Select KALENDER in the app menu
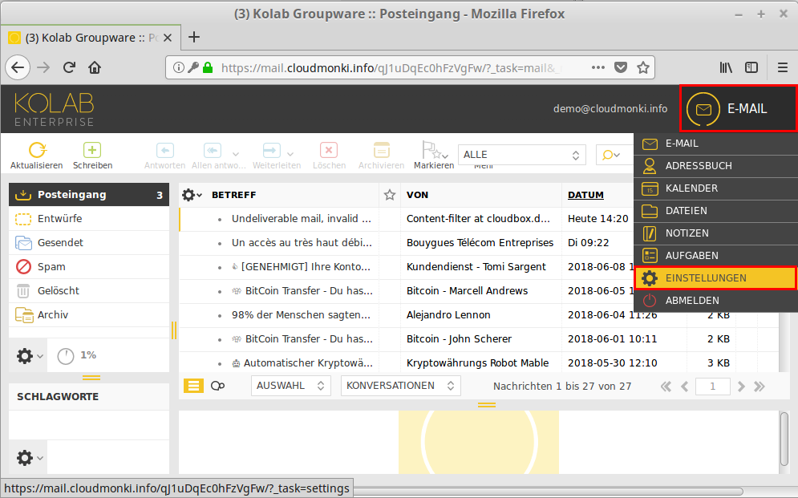 coord(715,188)
